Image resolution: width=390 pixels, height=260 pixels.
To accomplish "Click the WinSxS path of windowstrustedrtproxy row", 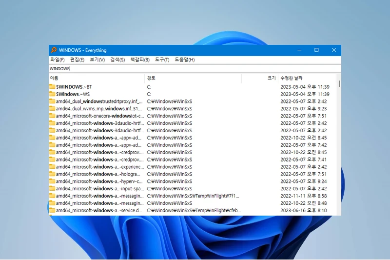I will [169, 101].
